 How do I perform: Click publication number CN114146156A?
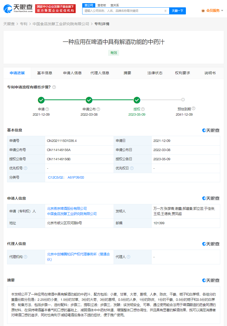(59, 150)
